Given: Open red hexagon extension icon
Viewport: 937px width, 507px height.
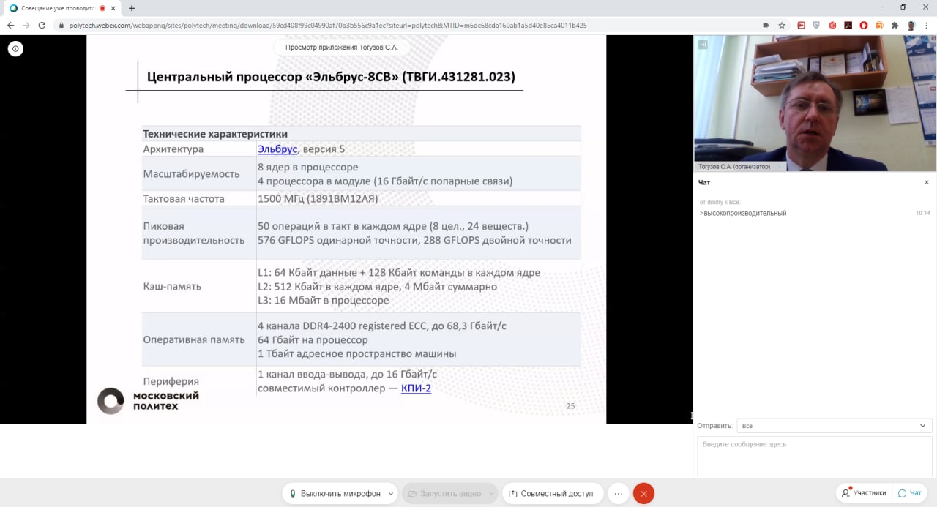Looking at the screenshot, I should pos(832,25).
